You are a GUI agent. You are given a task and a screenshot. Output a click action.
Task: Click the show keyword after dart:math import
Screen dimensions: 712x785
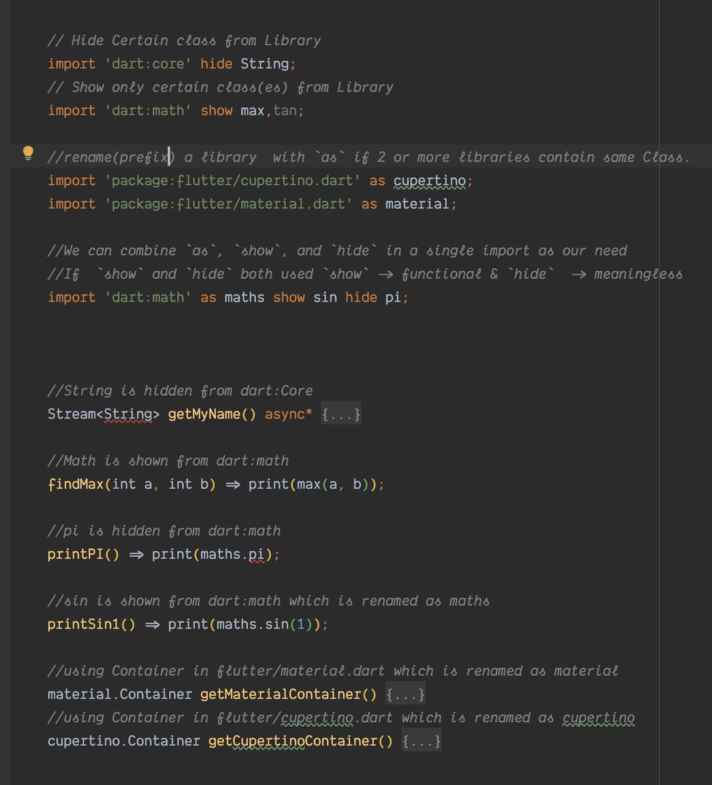point(216,110)
